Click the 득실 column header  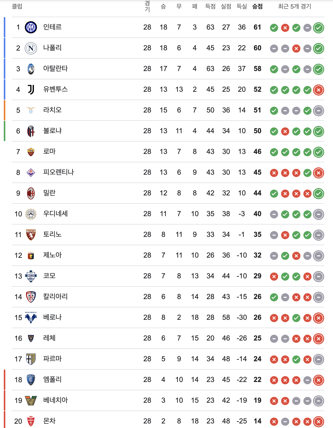click(242, 6)
